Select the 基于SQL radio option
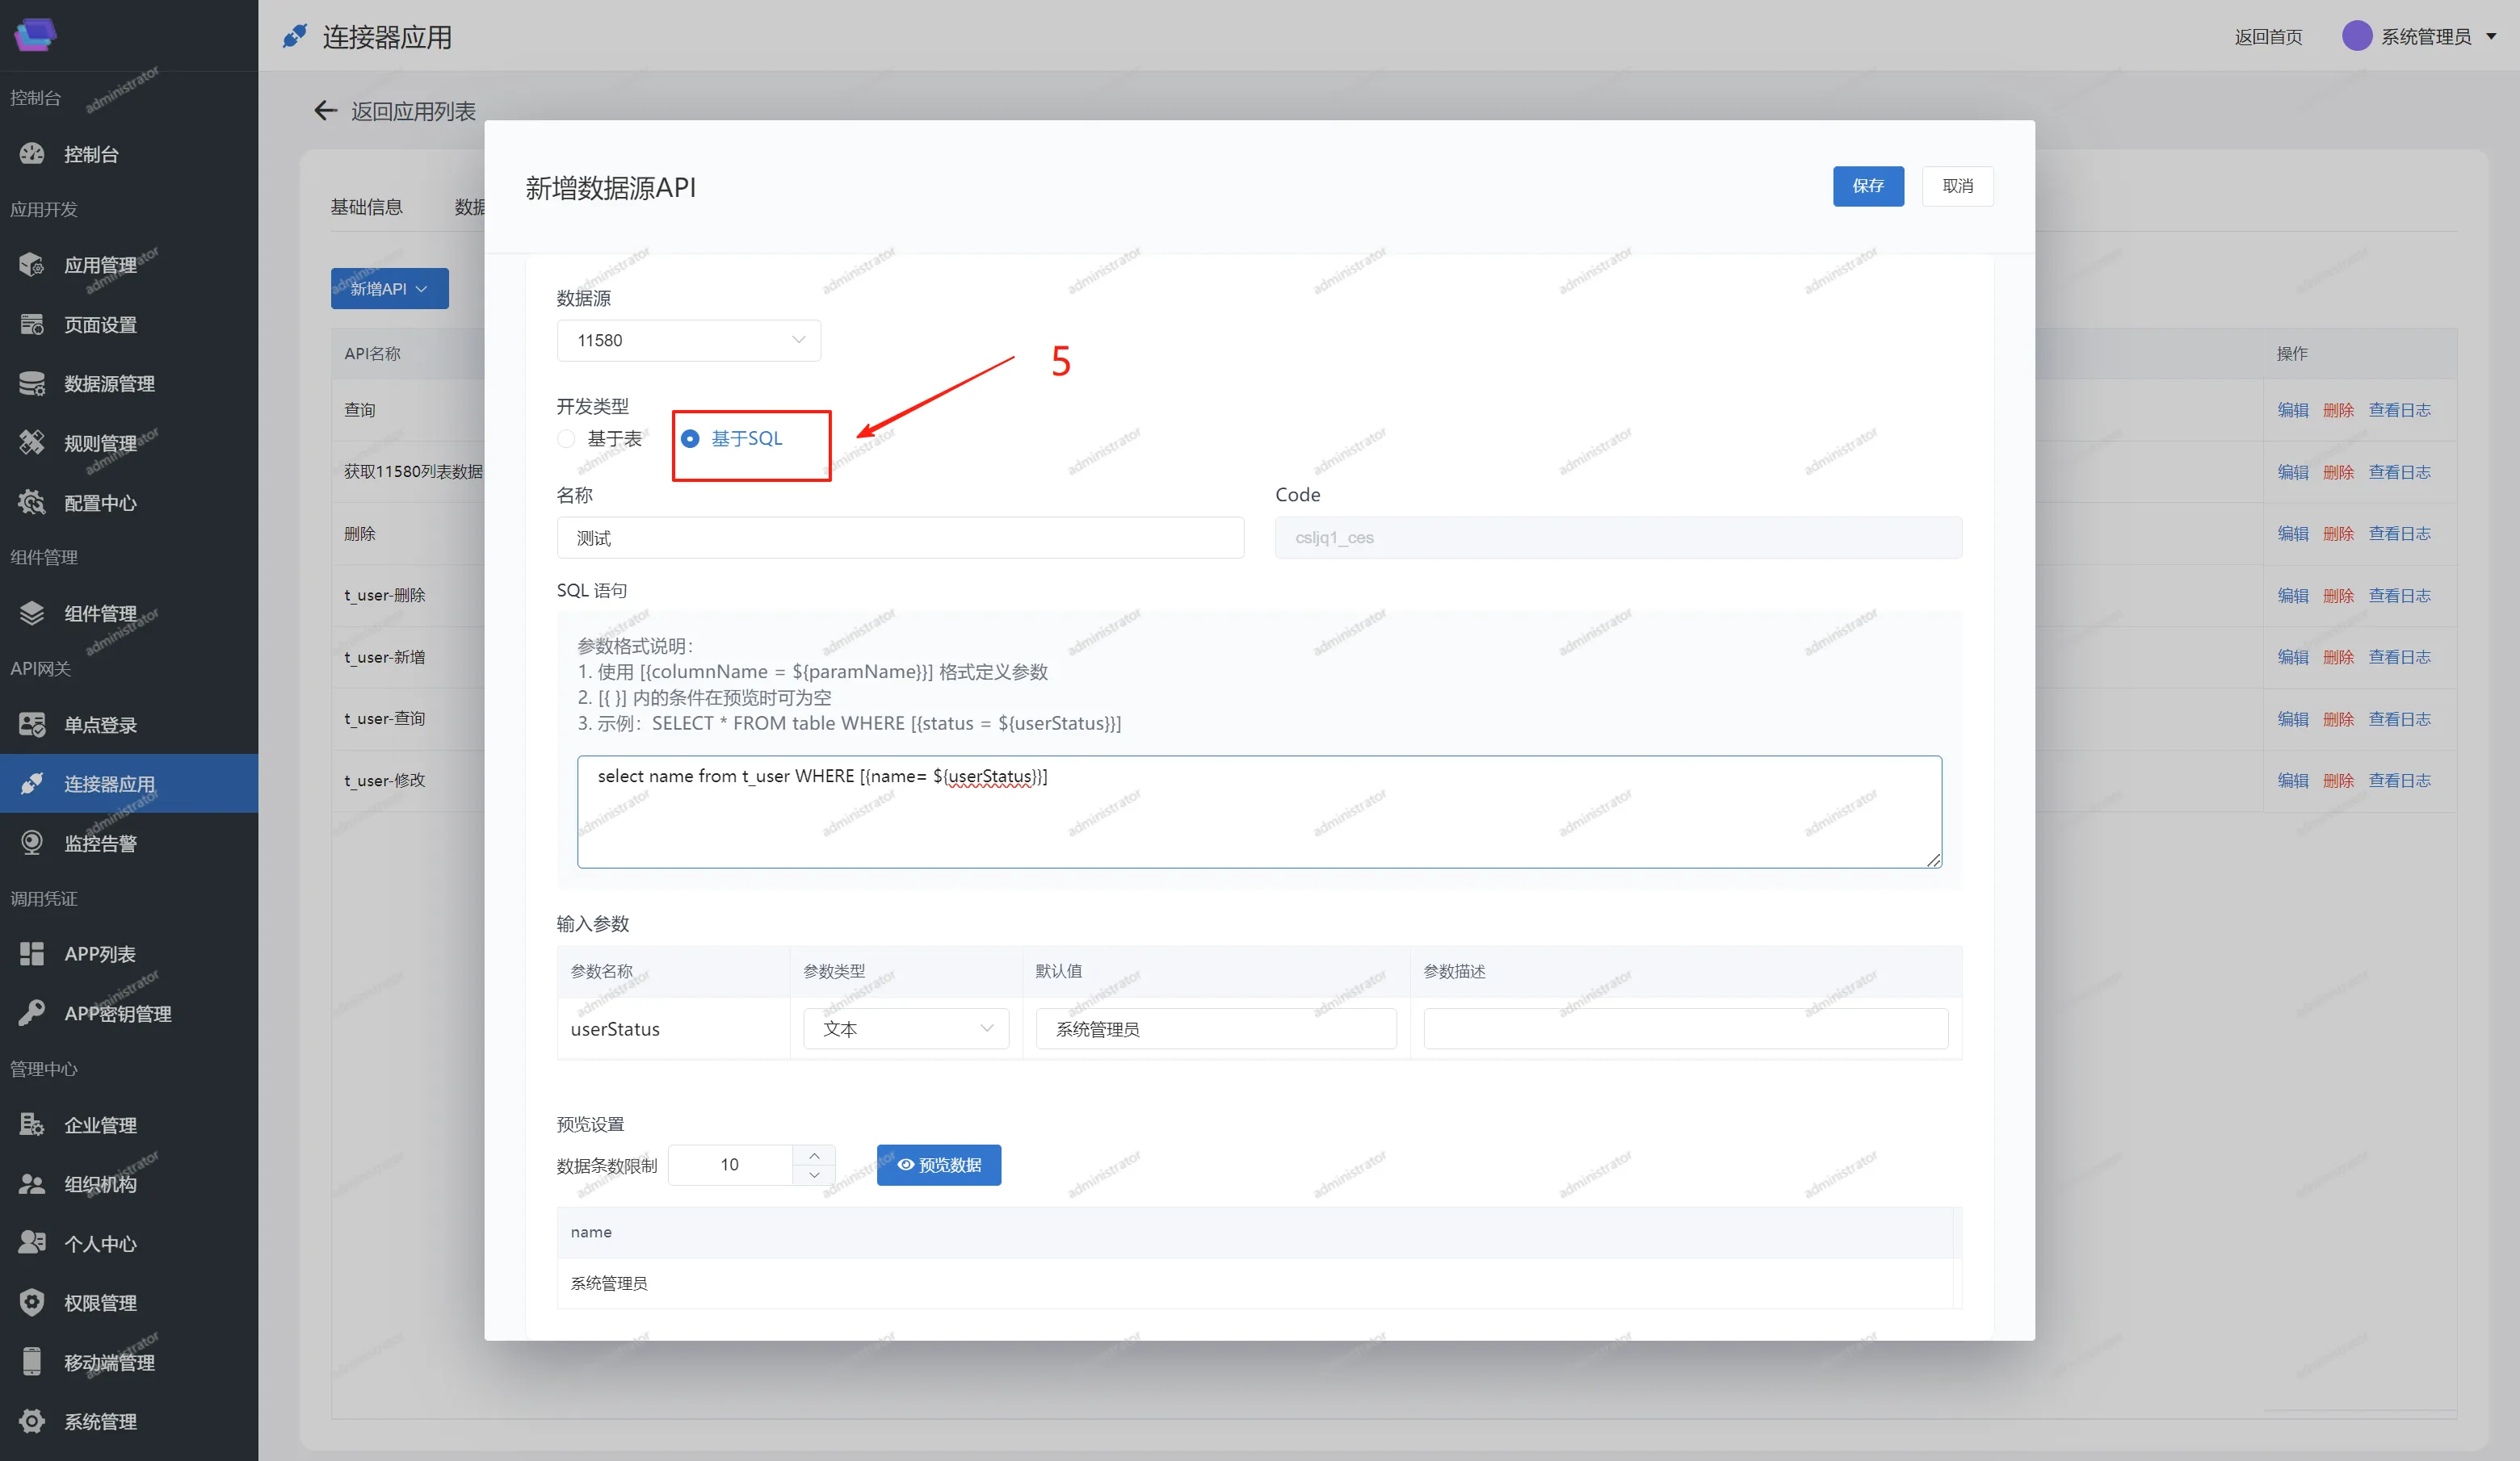 690,438
